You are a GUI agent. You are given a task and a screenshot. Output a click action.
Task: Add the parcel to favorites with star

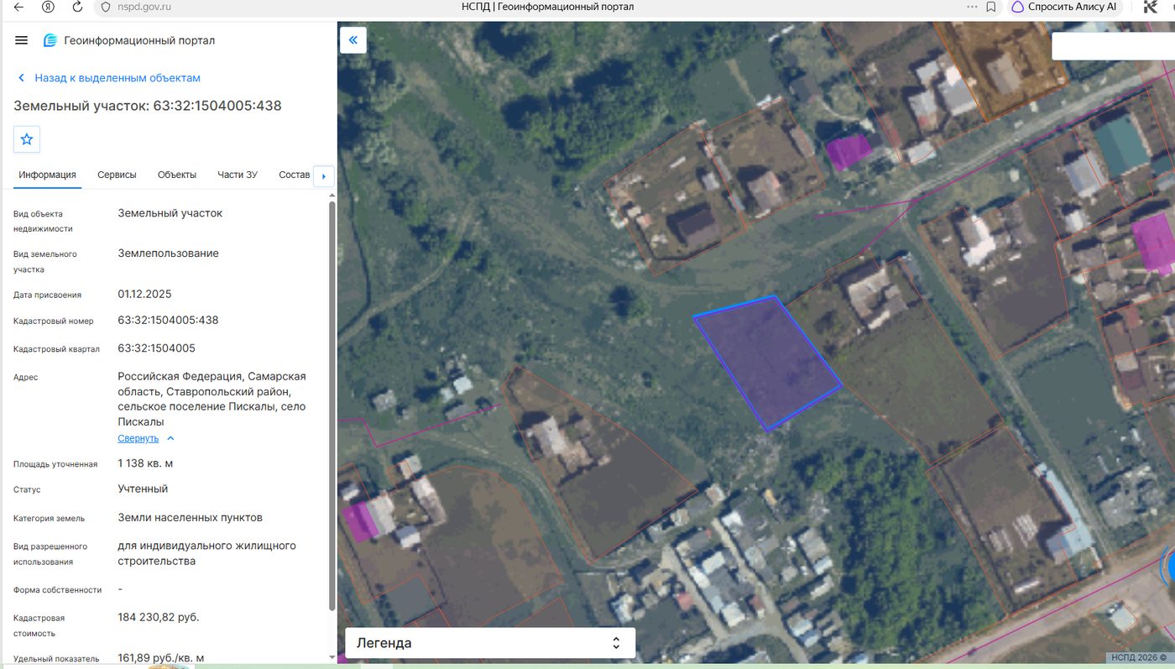(27, 139)
